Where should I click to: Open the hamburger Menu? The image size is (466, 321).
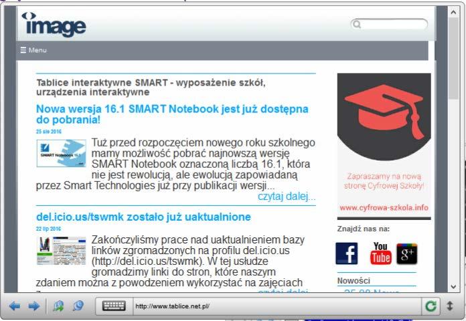(x=33, y=50)
